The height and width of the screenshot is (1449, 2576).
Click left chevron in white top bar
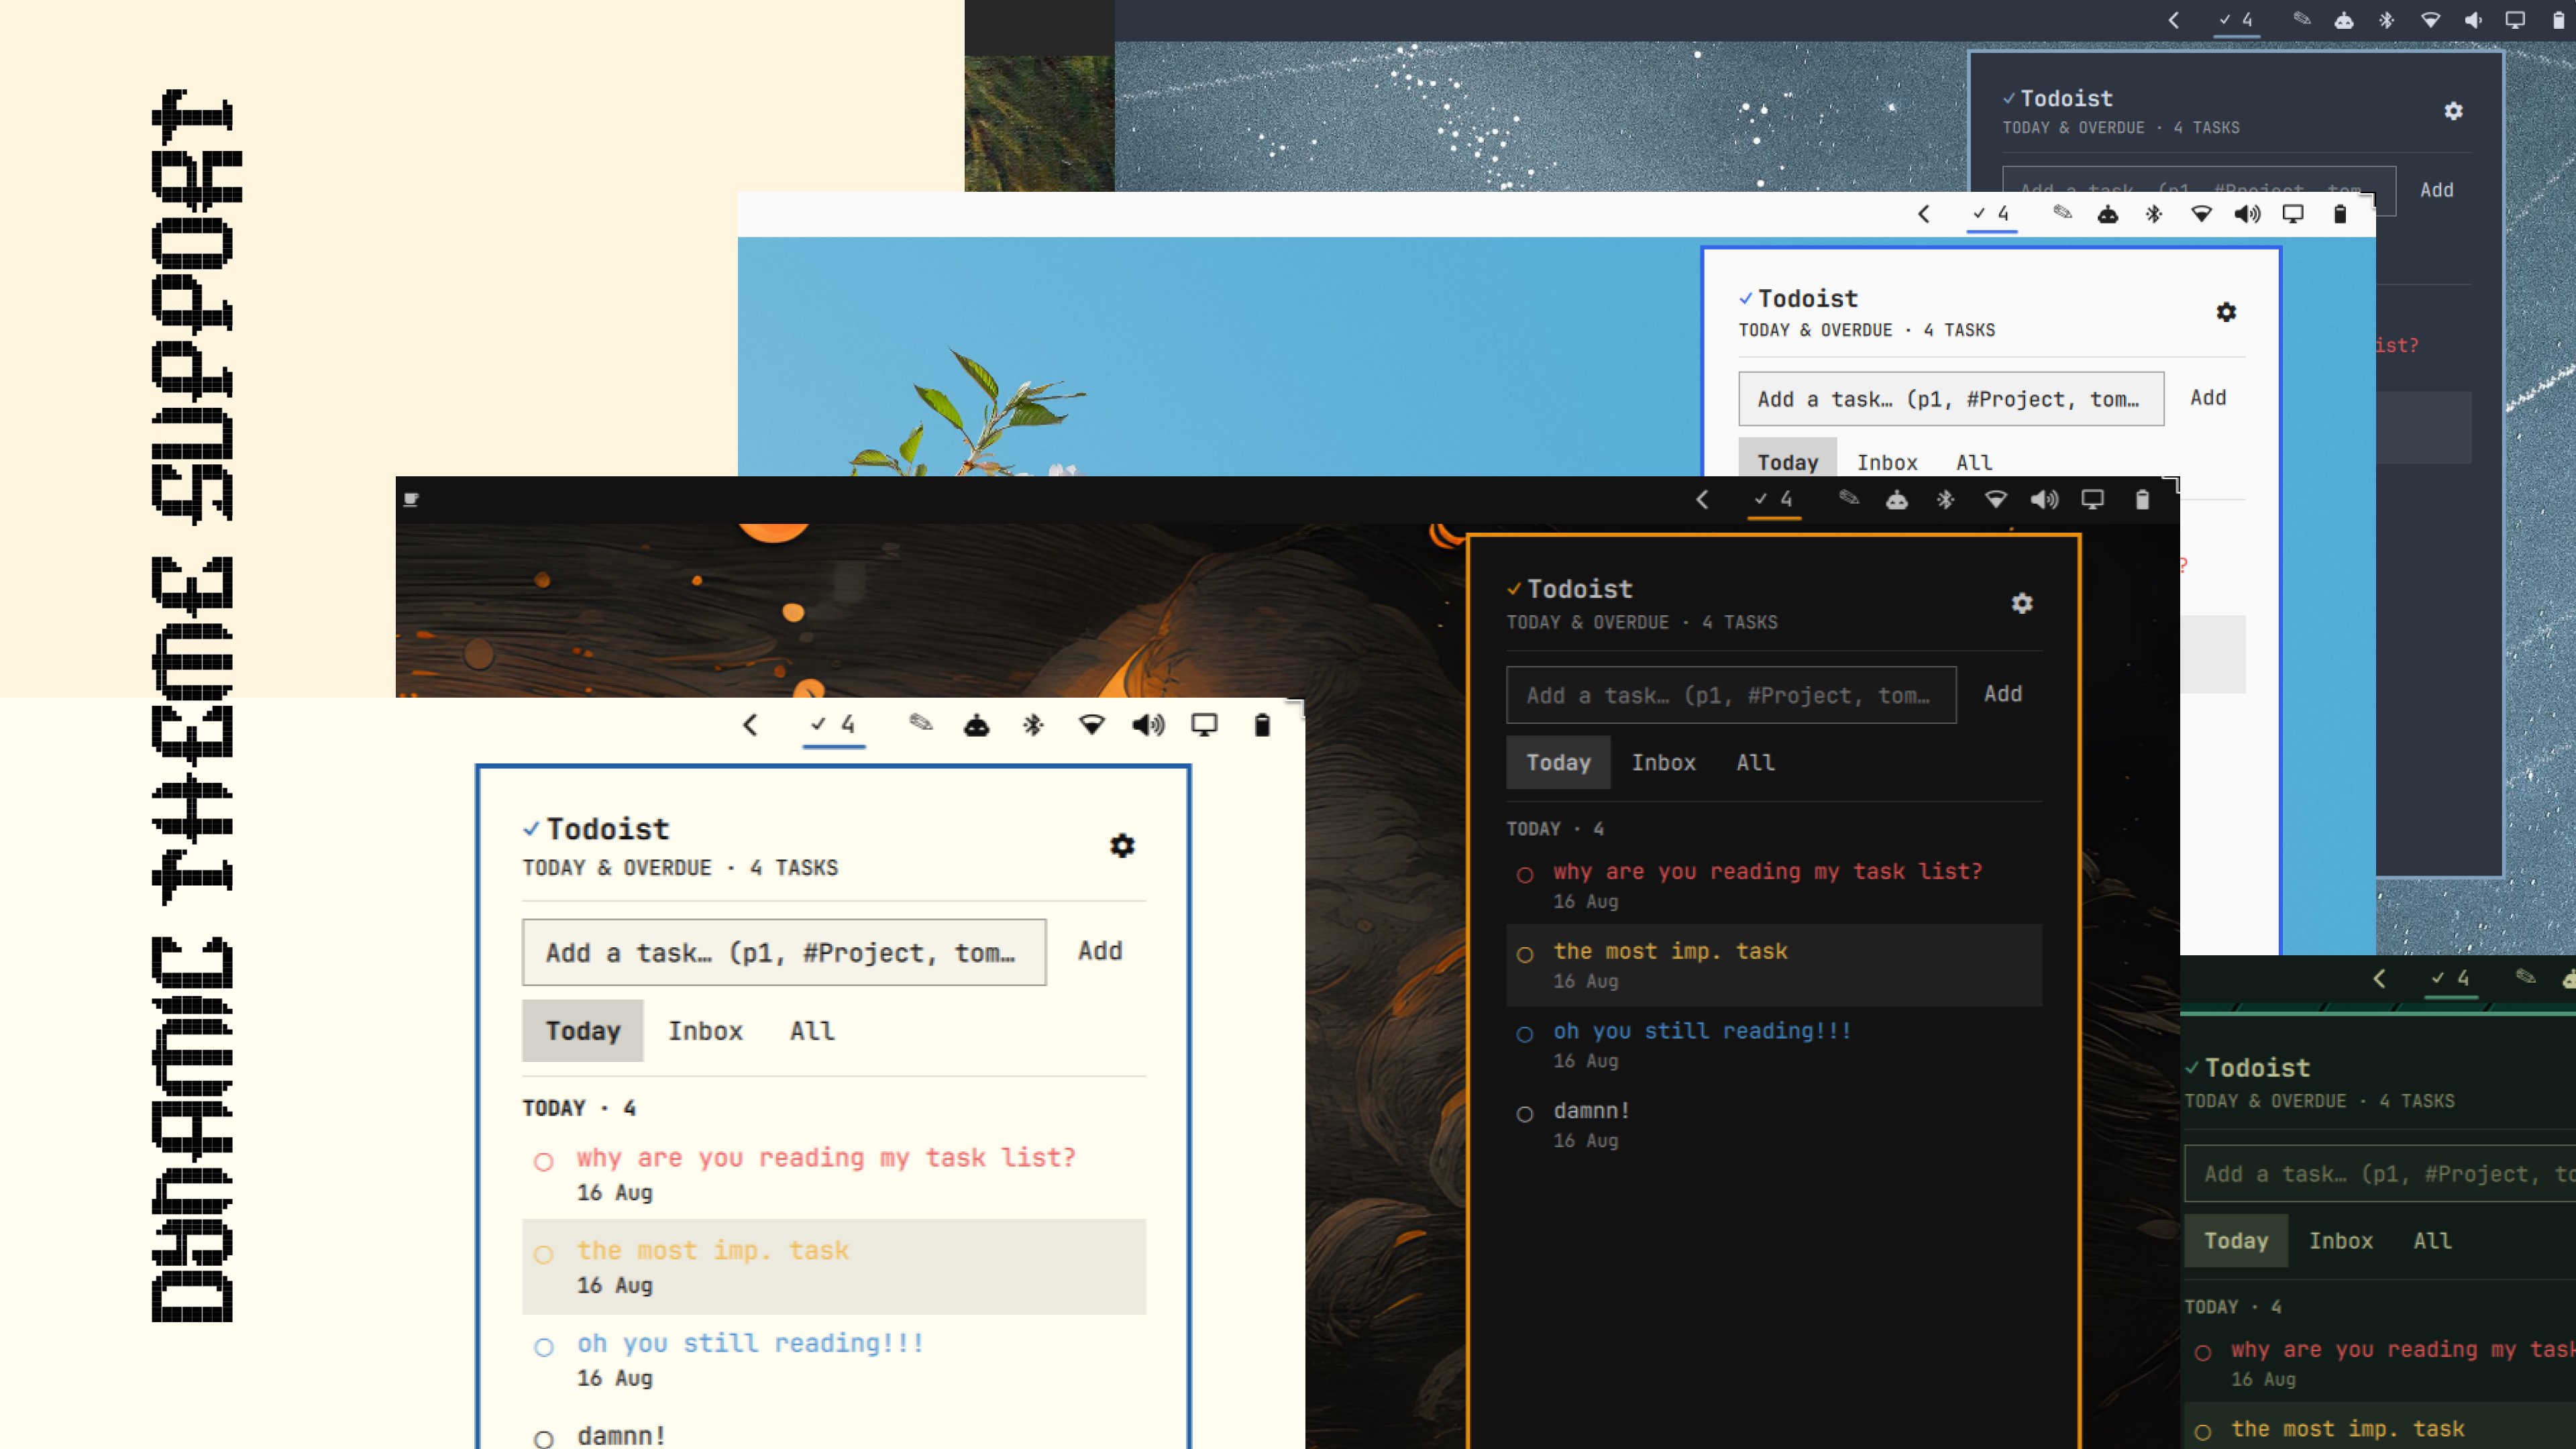pyautogui.click(x=1924, y=214)
